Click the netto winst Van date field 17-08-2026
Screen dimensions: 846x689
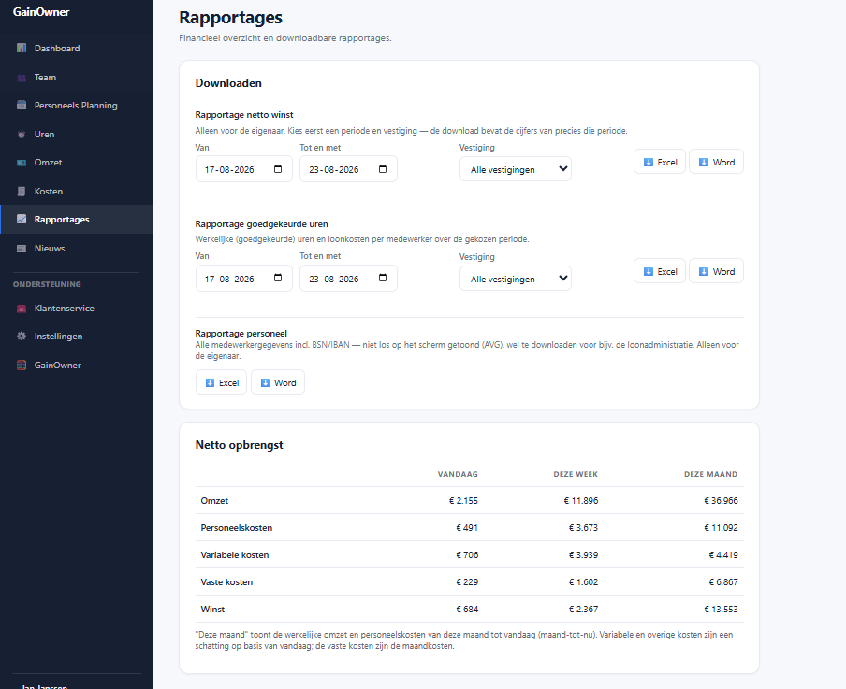click(x=244, y=169)
